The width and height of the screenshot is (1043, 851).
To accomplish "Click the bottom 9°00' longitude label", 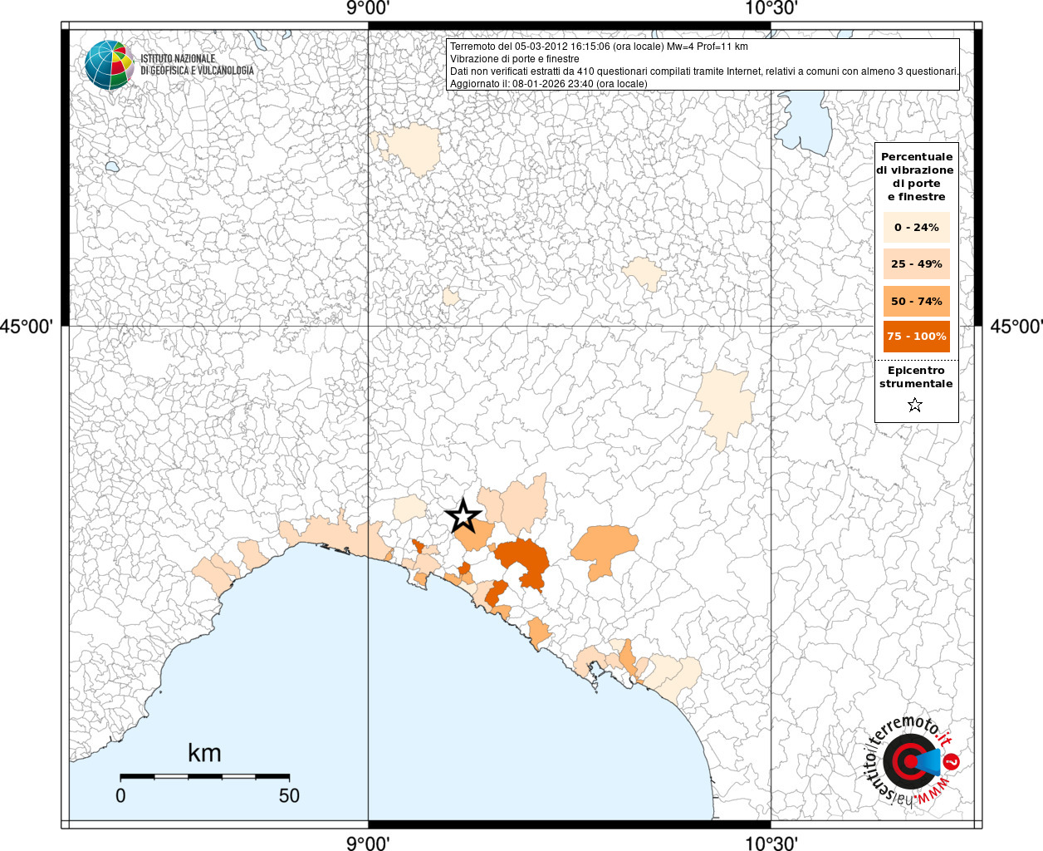I will (x=368, y=843).
